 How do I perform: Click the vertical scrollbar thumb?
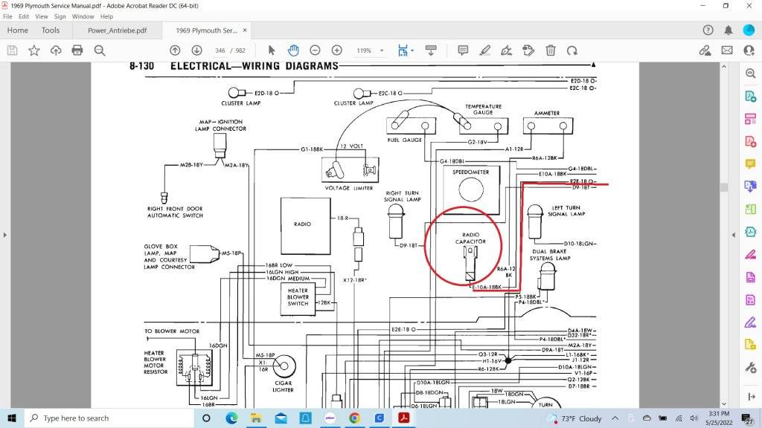tap(723, 187)
